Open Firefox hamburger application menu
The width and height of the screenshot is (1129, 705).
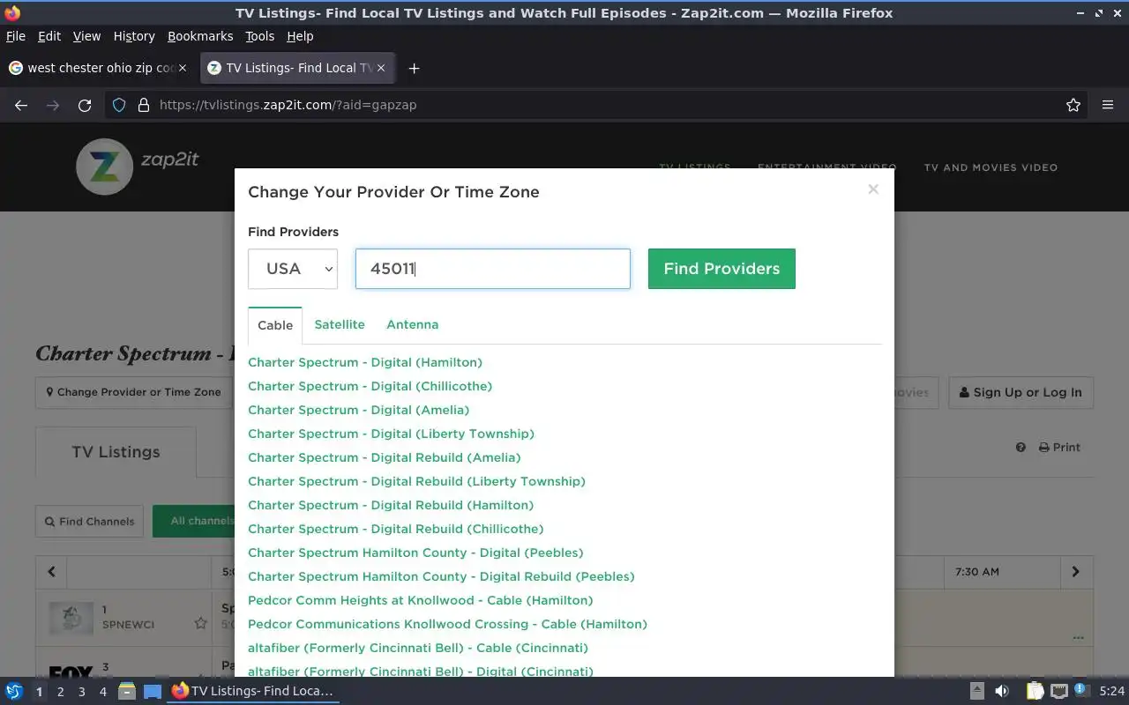[1108, 105]
